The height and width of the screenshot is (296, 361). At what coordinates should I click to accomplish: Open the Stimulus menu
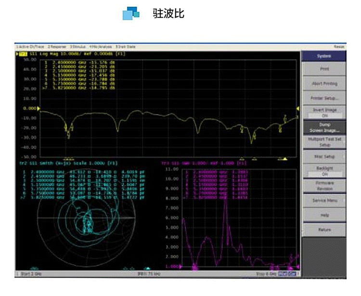tap(77, 47)
